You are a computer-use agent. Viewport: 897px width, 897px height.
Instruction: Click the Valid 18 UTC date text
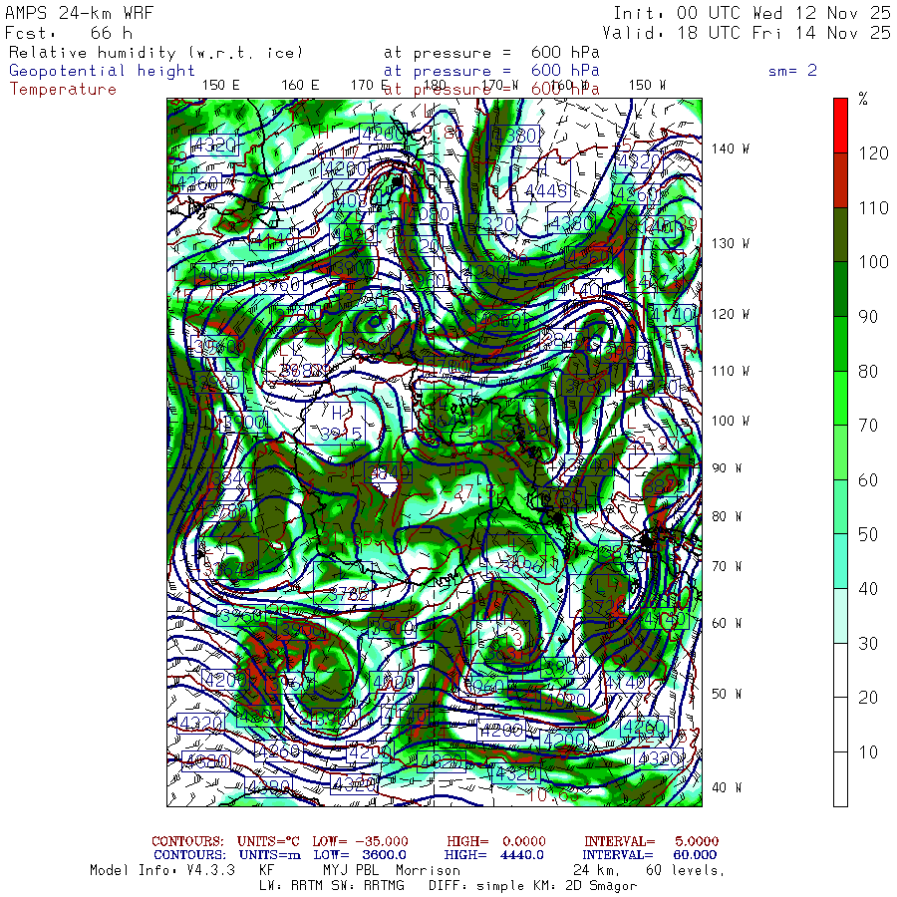751,33
